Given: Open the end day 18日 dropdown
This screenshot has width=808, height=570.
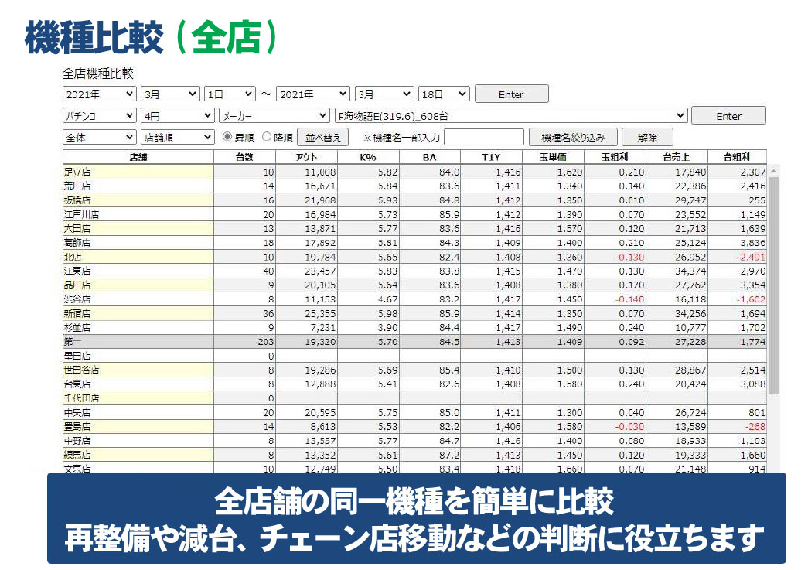Looking at the screenshot, I should click(444, 94).
